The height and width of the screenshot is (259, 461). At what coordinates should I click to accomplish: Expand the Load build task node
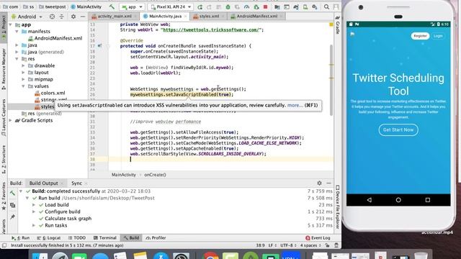pyautogui.click(x=34, y=205)
